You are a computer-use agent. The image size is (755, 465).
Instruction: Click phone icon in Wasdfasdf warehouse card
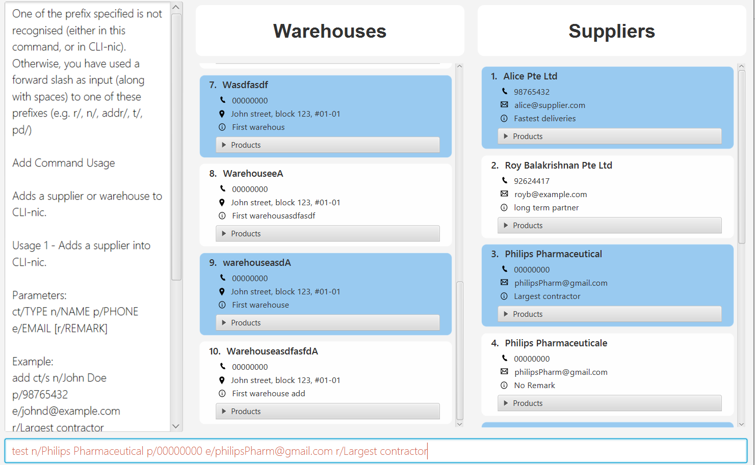(x=222, y=100)
